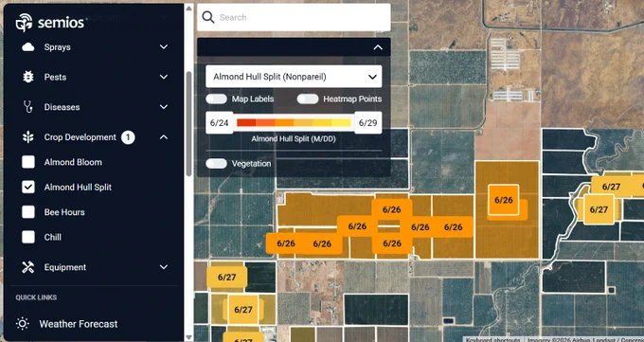This screenshot has width=644, height=342.
Task: Click the 6/24 legend minimum value
Action: 219,123
